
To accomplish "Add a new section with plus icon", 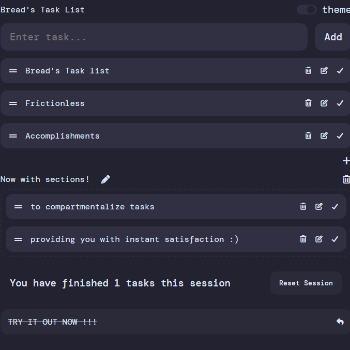I will pos(346,161).
